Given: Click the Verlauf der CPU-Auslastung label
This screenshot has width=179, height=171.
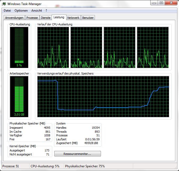Looking at the screenshot, I should coord(55,24).
